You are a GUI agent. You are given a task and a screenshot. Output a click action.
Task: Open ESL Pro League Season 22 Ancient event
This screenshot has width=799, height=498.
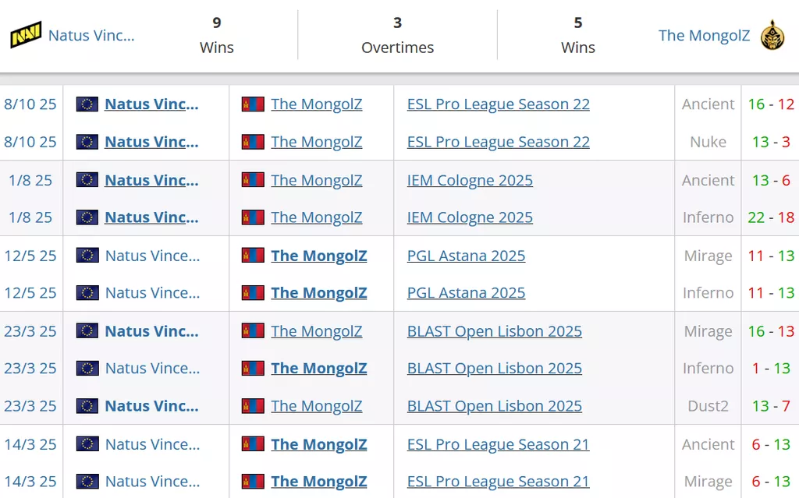(x=498, y=104)
